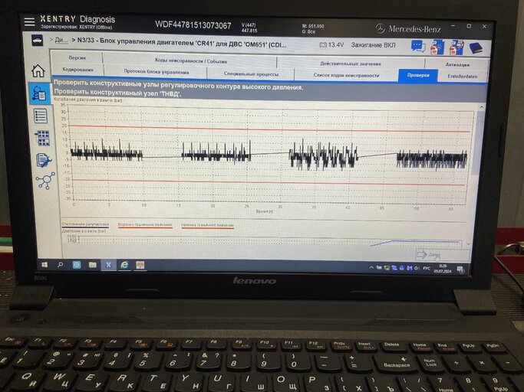524x392 pixels.
Task: Go to the Home screen icon
Action: point(38,70)
